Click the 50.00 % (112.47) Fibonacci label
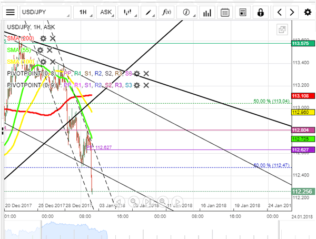316x239 pixels. pyautogui.click(x=271, y=165)
